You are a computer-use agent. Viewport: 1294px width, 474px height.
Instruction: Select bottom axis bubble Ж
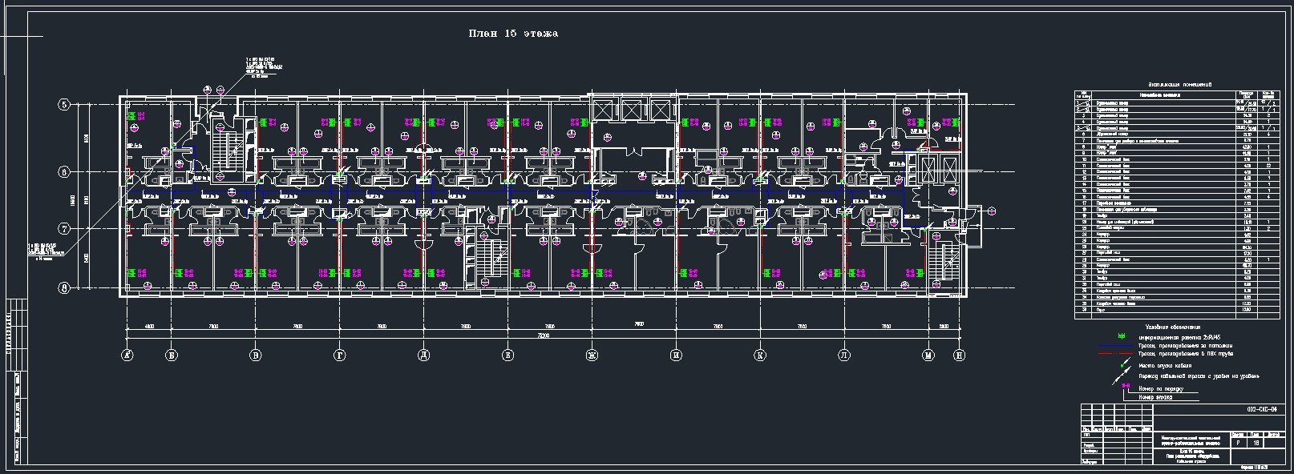(592, 354)
